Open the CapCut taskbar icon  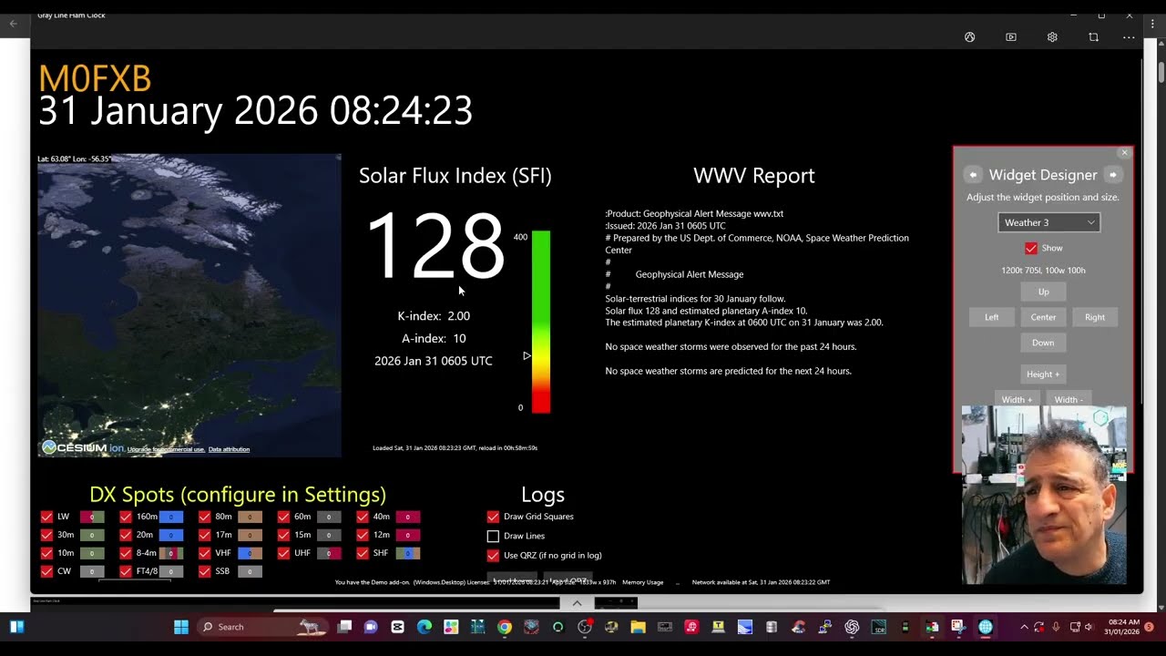point(397,627)
